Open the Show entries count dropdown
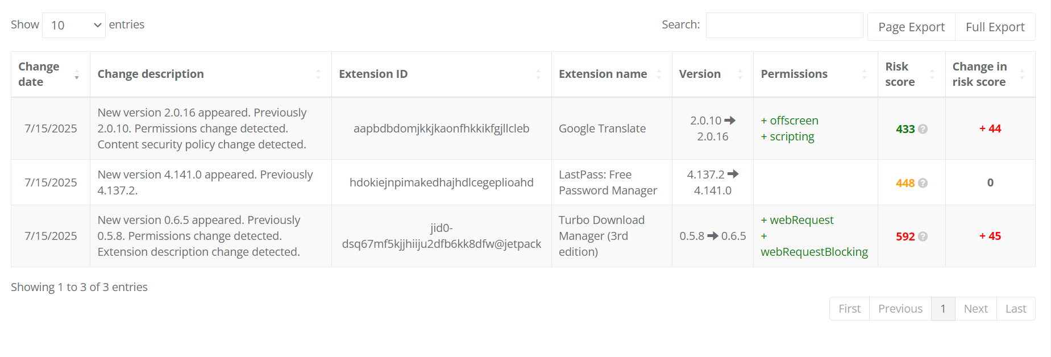Viewport: 1051px width, 357px height. 74,26
